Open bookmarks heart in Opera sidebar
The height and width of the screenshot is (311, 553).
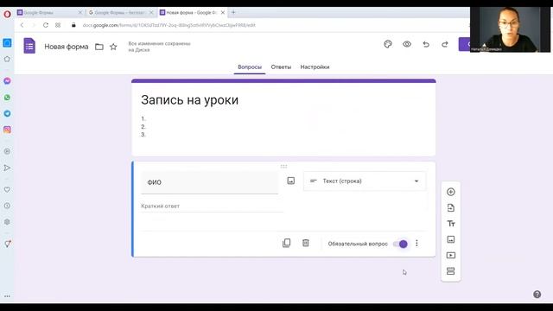pos(7,190)
